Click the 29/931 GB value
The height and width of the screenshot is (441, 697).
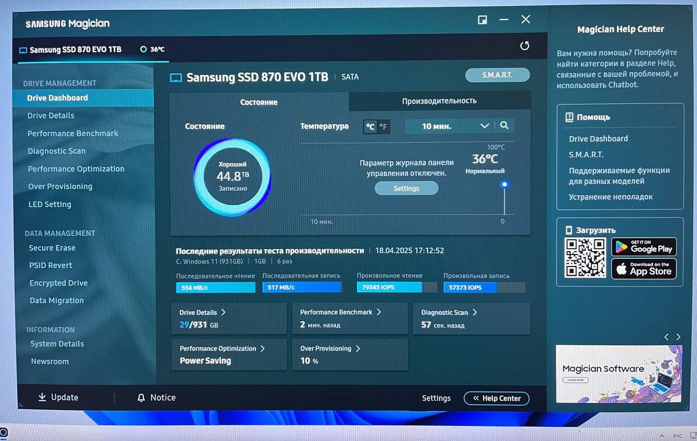point(199,325)
